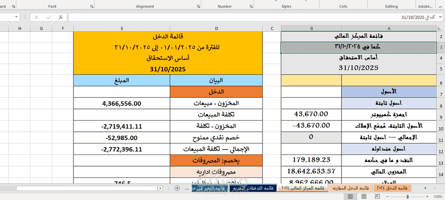
Task: Switch to قائمه التغير sheet tab
Action: [x=209, y=188]
